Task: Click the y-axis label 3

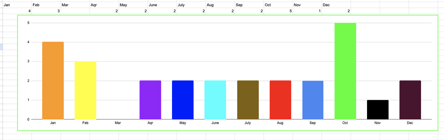Action: click(x=28, y=62)
